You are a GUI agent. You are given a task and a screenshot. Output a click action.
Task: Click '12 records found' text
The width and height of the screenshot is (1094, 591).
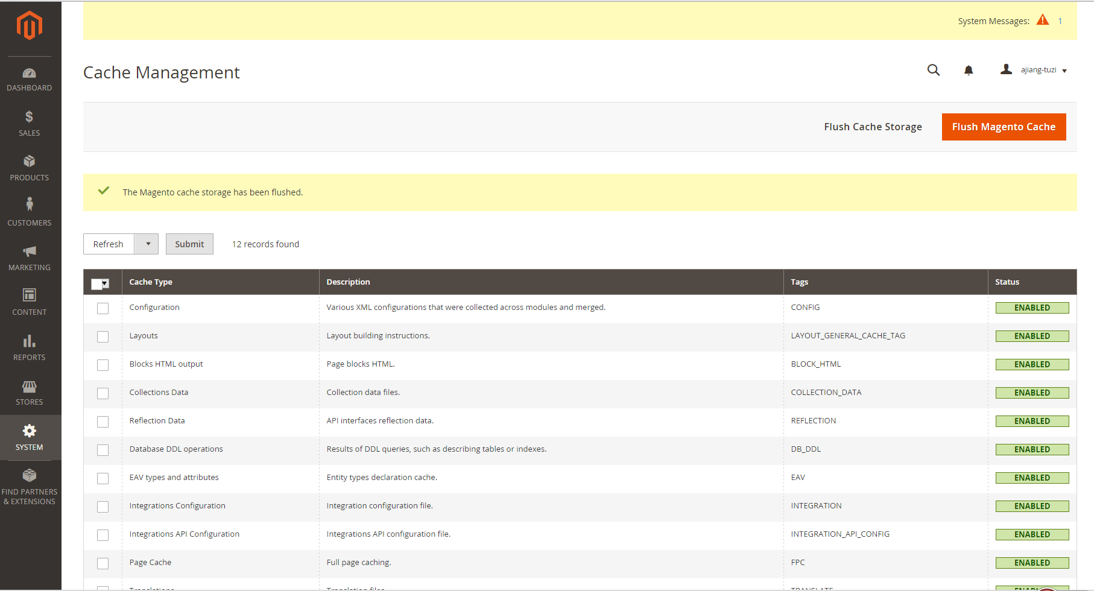click(x=265, y=244)
